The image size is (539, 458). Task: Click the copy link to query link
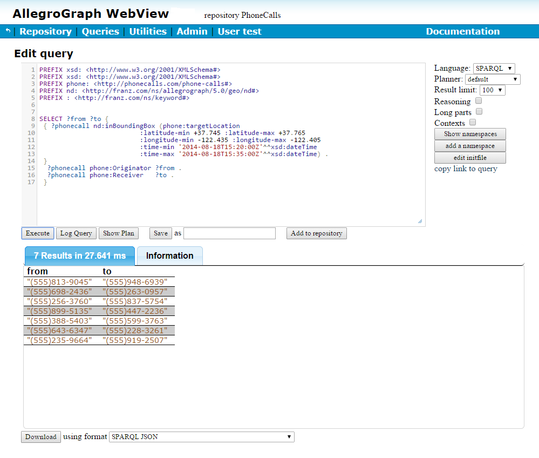[466, 169]
